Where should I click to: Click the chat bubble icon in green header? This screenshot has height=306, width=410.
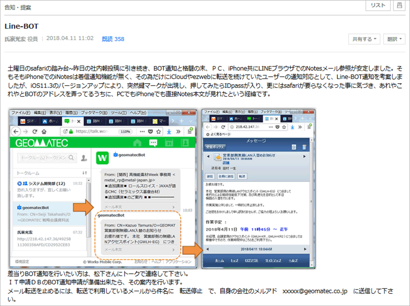pos(153,143)
